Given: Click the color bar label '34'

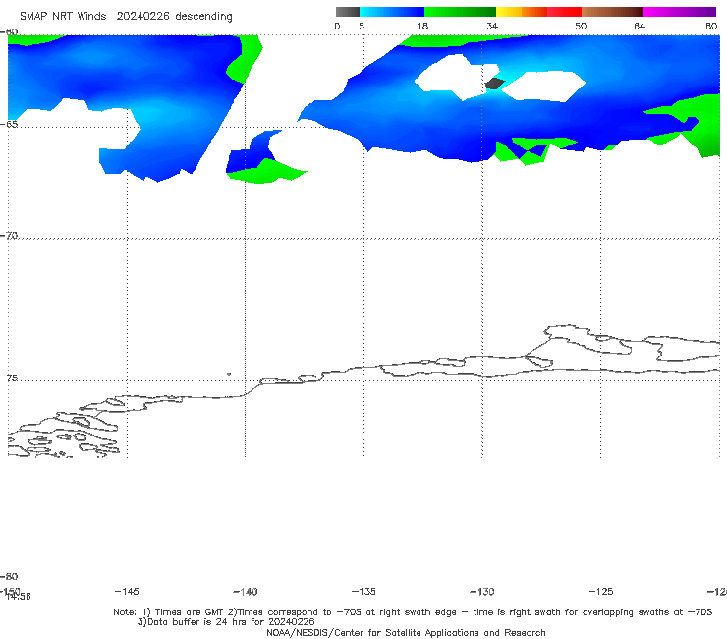Looking at the screenshot, I should tap(492, 27).
